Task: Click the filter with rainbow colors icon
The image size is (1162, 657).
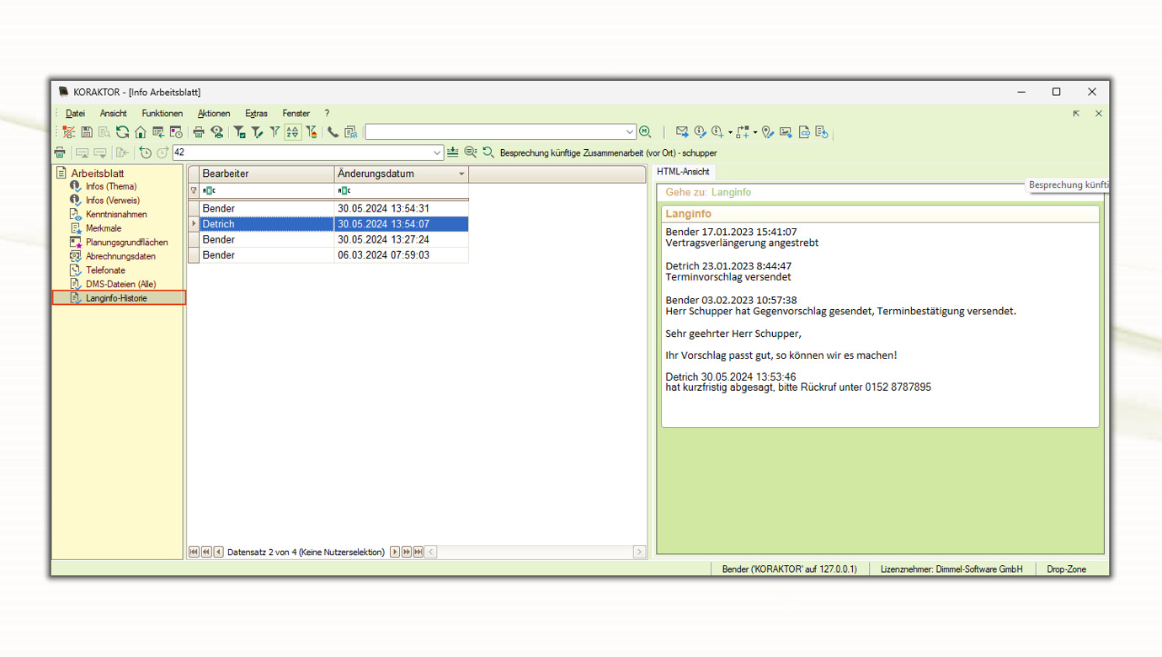Action: pyautogui.click(x=312, y=132)
